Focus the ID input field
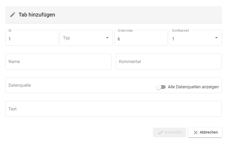The image size is (227, 141). [x=32, y=39]
